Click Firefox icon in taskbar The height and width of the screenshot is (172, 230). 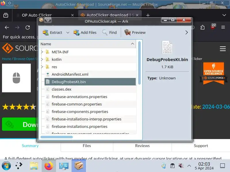point(49,166)
